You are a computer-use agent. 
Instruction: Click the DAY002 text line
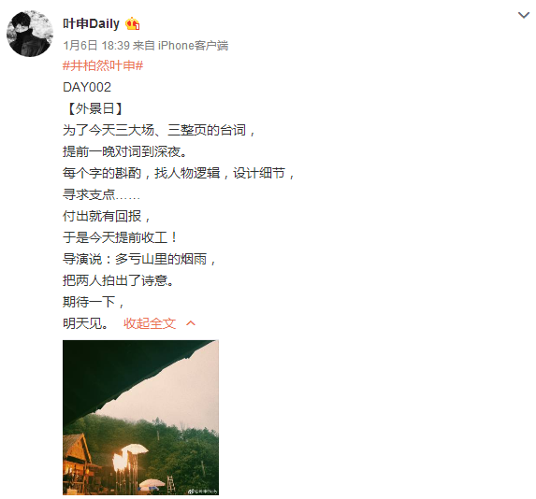(x=87, y=87)
